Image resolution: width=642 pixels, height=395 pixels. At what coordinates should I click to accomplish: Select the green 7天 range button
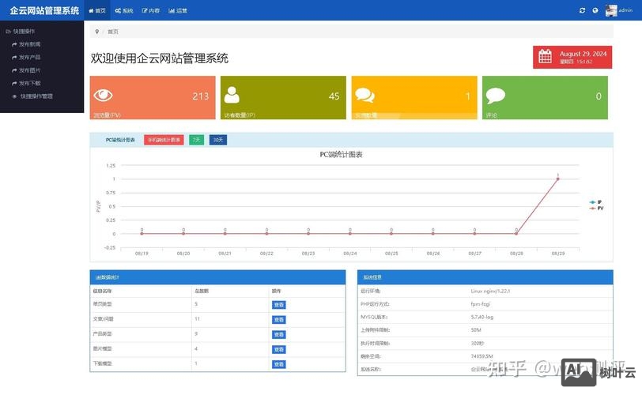[197, 140]
